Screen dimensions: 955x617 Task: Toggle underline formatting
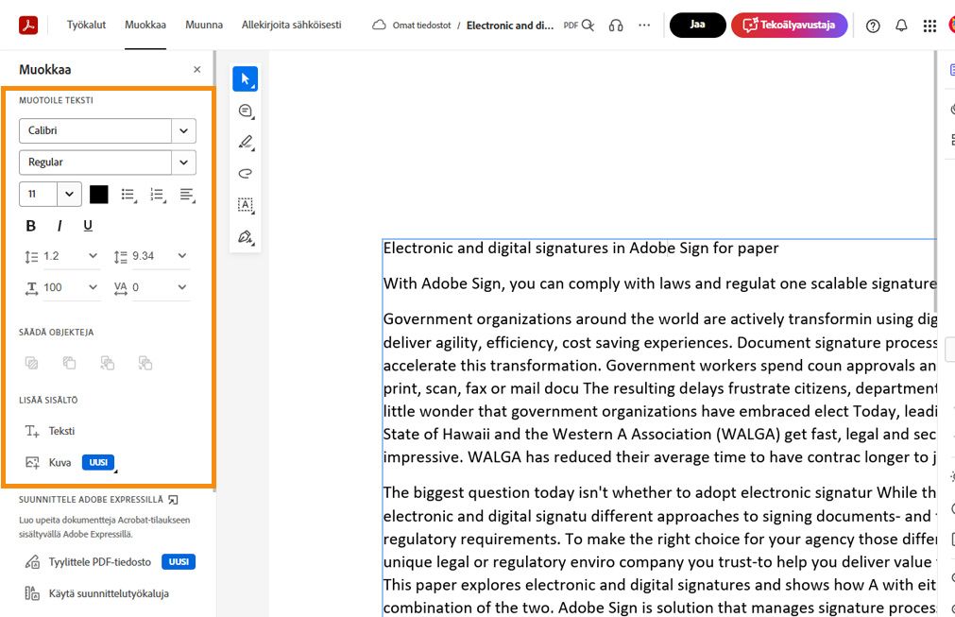[88, 226]
